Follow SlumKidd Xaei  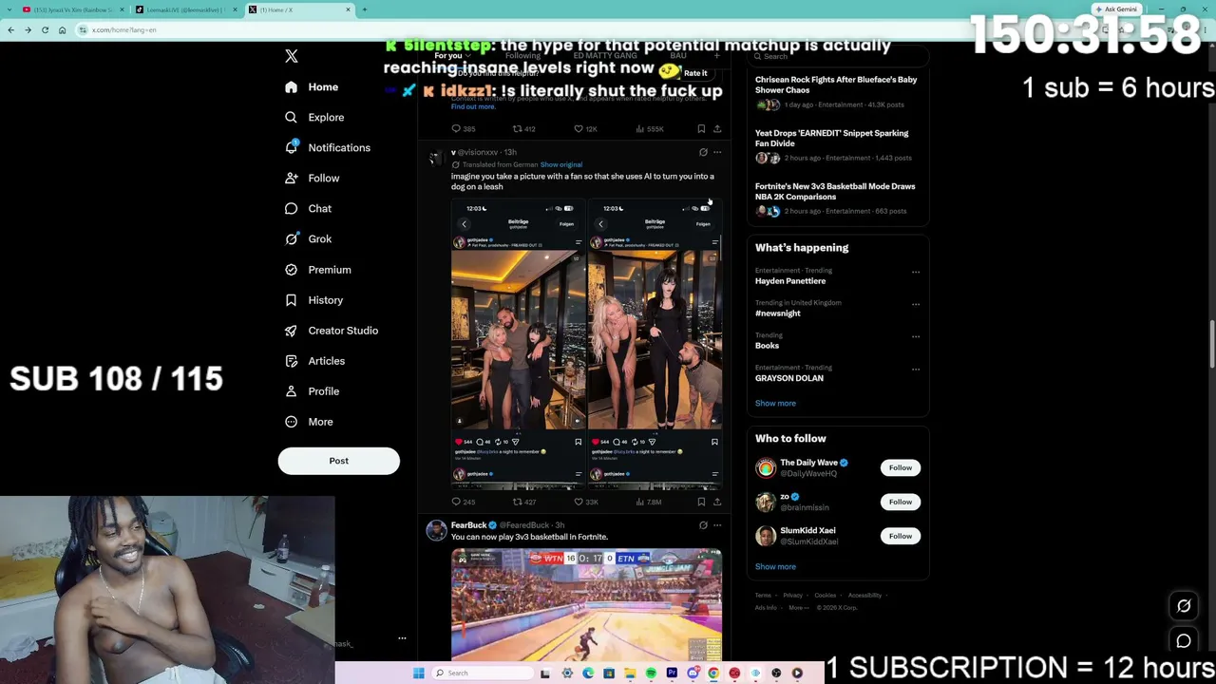(901, 536)
